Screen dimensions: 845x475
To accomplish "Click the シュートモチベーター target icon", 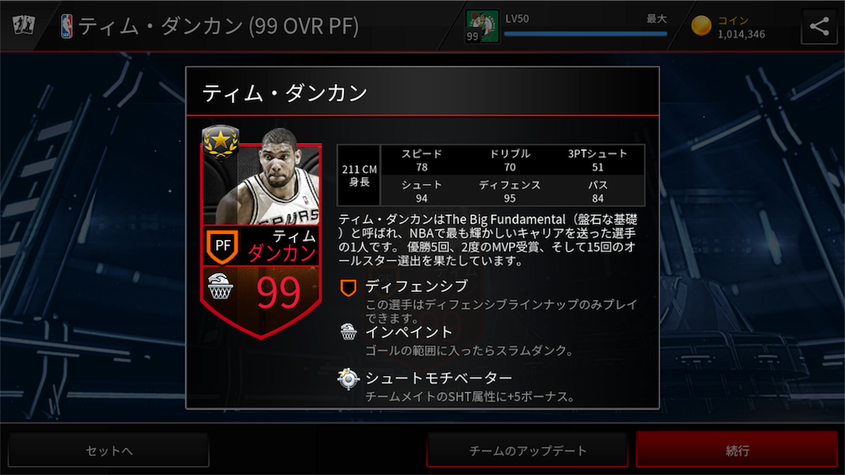I will tap(348, 379).
